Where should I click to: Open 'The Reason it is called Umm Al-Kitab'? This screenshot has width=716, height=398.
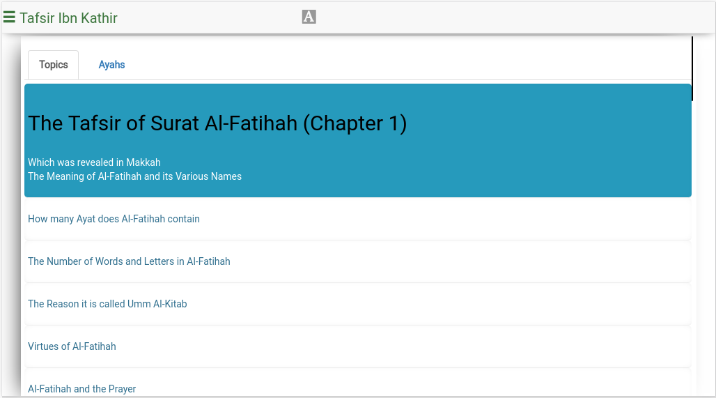coord(107,304)
